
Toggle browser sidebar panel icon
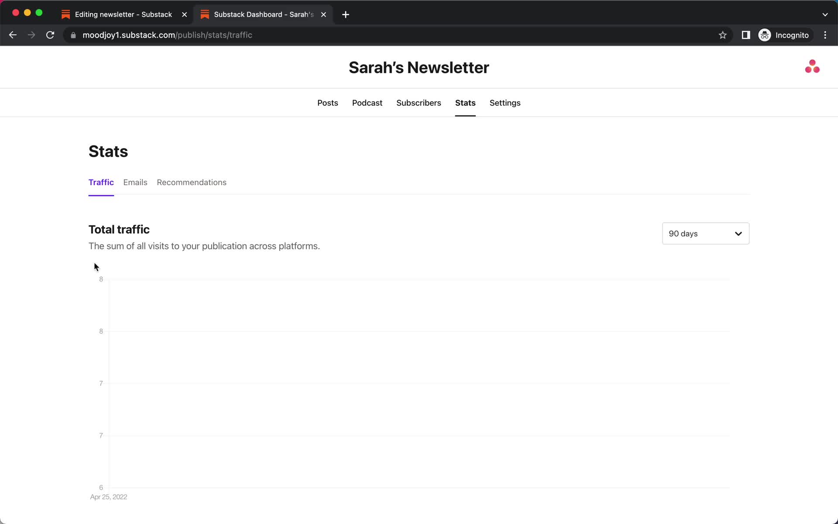pos(746,35)
